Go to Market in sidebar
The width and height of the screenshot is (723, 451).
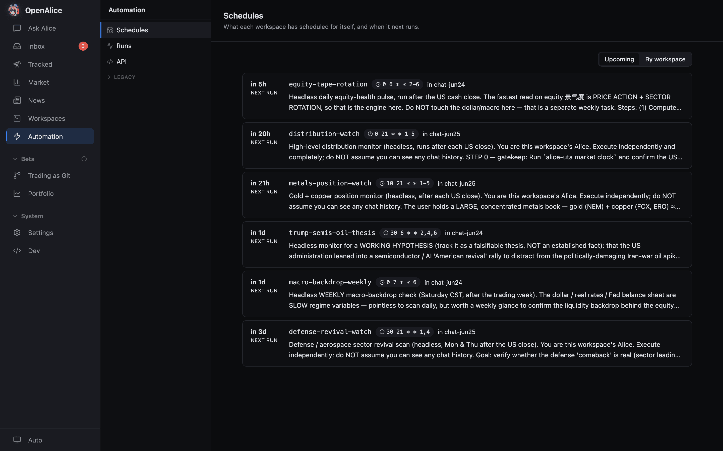point(50,82)
